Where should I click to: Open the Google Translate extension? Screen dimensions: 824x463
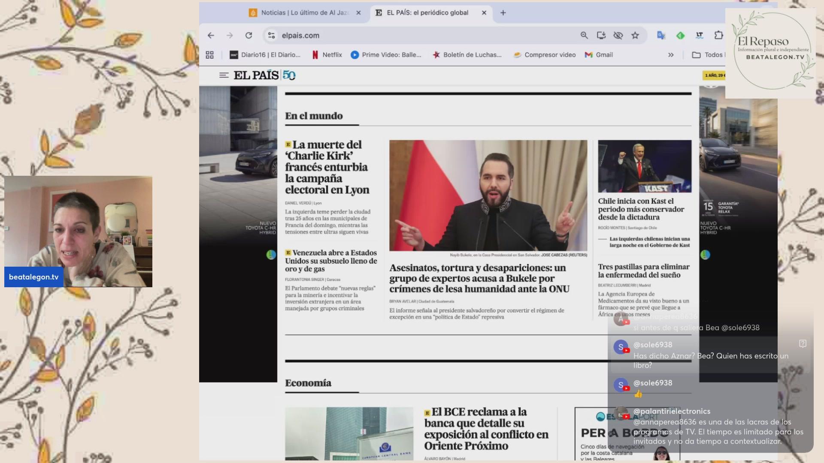(661, 36)
